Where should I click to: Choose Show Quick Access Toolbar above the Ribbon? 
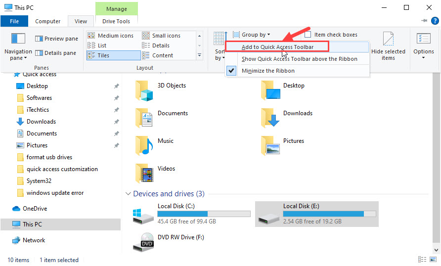point(299,59)
